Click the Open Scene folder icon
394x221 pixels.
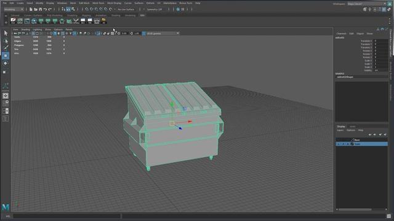pos(36,9)
